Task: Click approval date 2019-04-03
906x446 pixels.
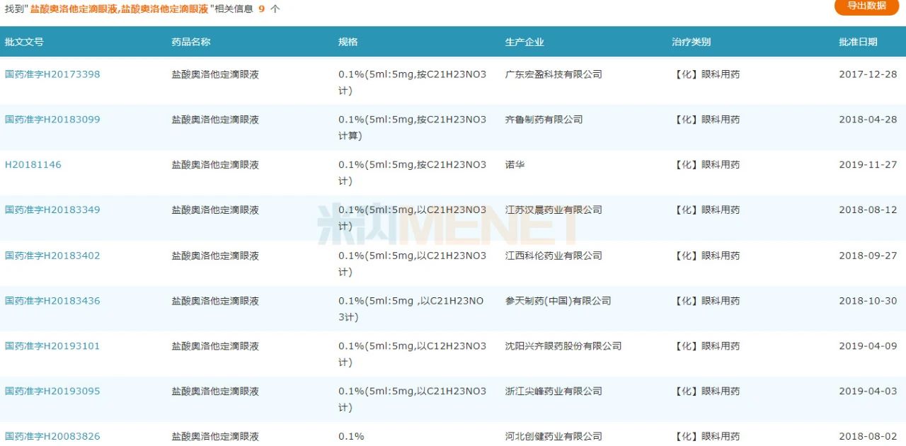Action: 868,391
